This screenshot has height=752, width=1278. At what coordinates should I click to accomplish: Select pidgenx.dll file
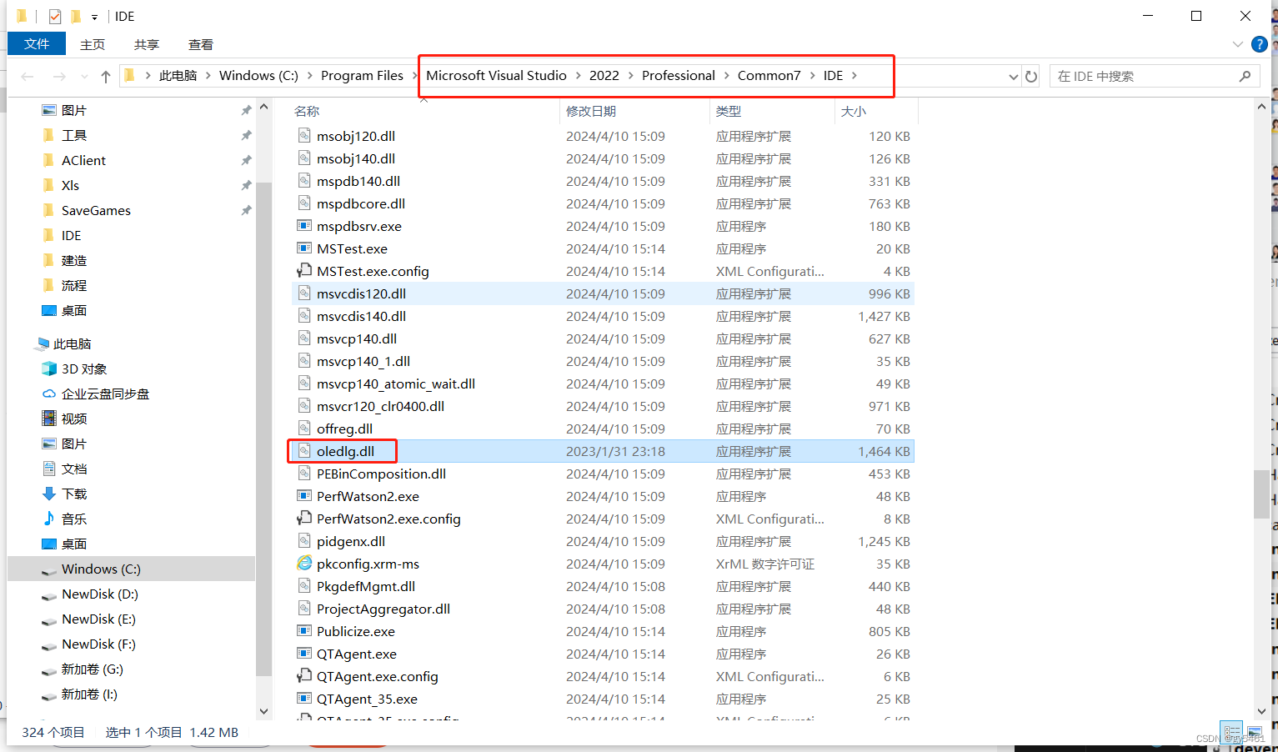[351, 541]
